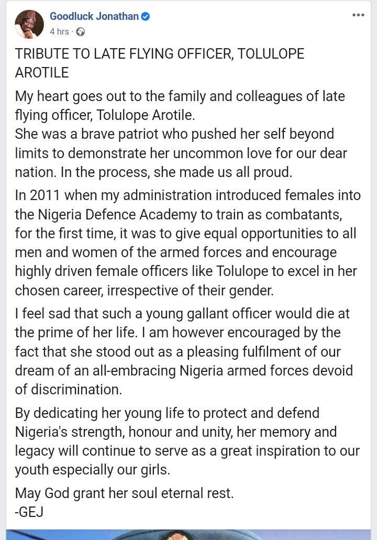Click 'May God grant her soul' line

[x=124, y=493]
